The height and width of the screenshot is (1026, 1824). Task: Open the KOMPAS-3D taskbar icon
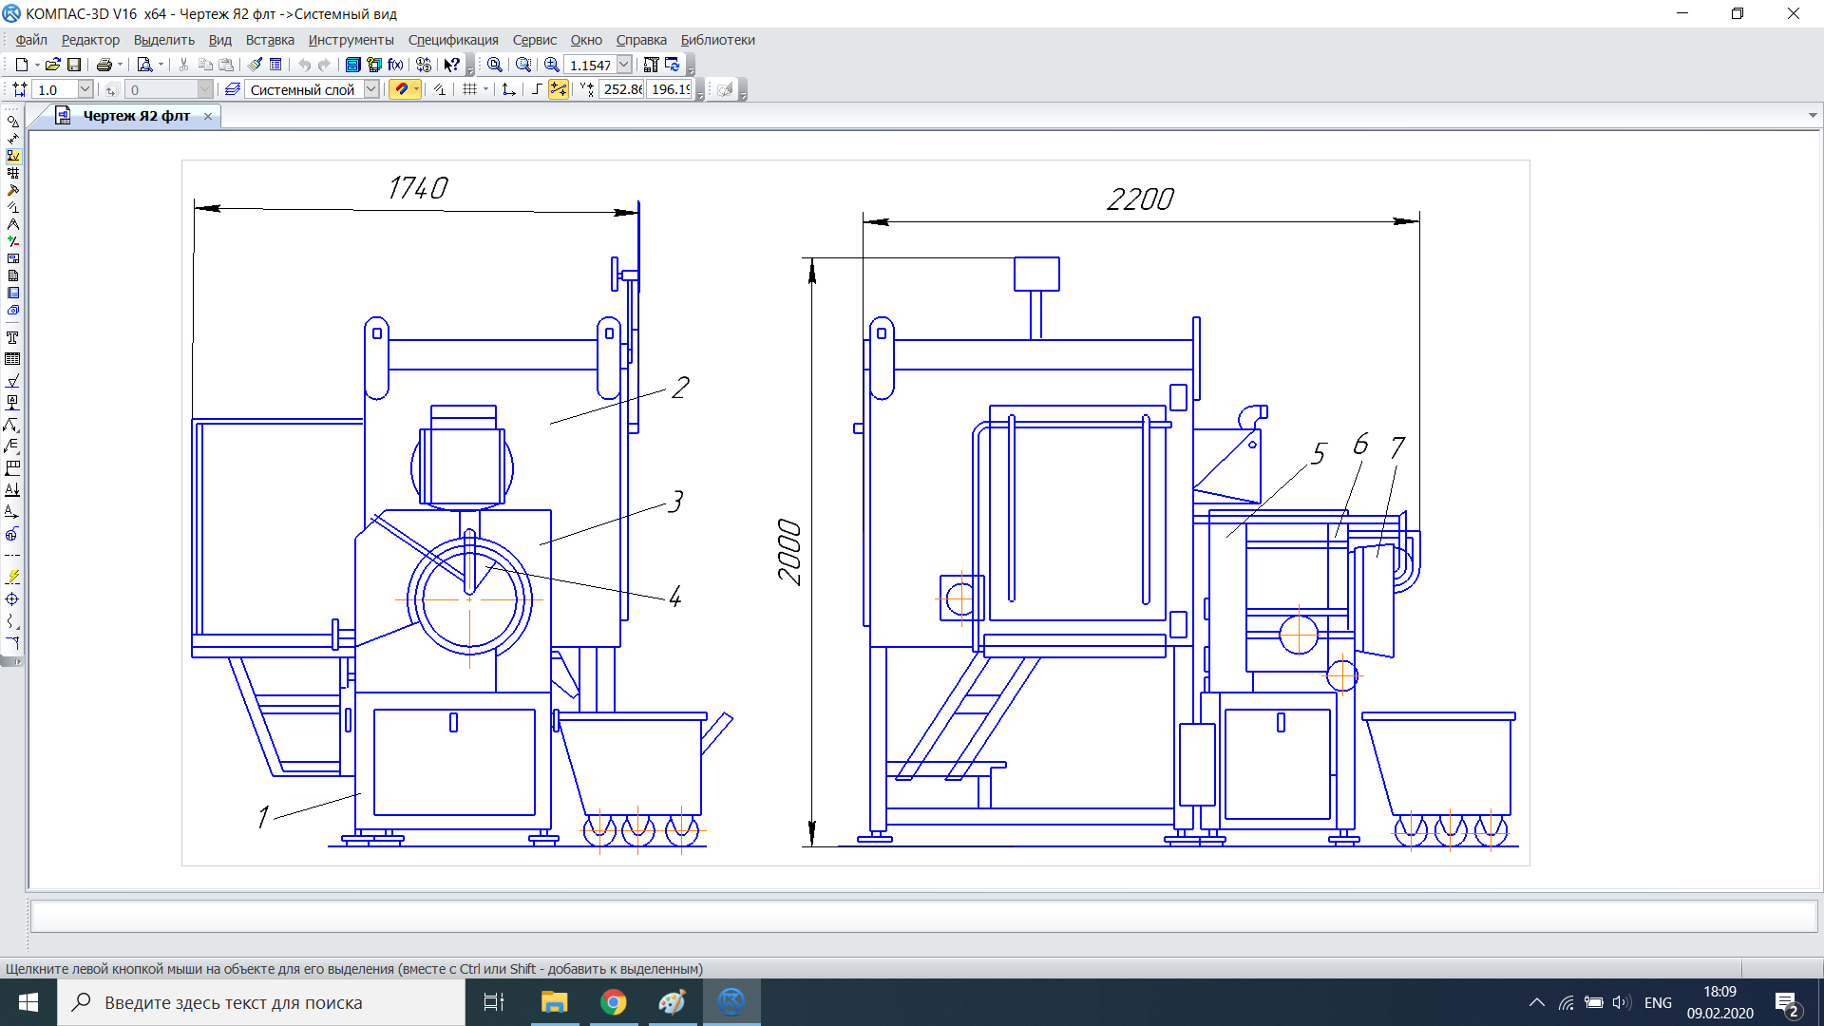731,1002
